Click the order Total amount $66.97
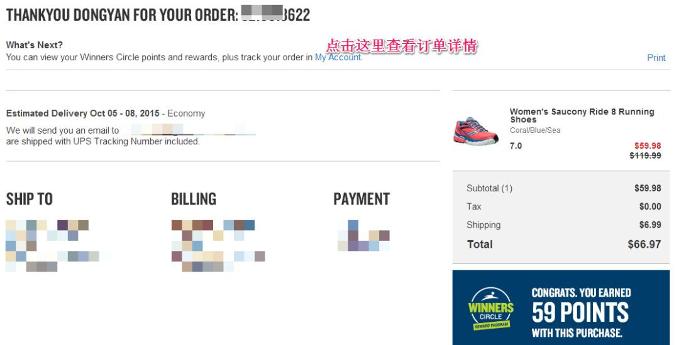This screenshot has width=679, height=345. [x=644, y=245]
